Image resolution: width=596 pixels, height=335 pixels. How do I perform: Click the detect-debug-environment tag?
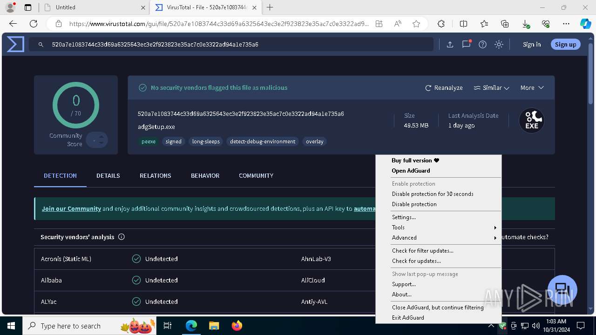click(263, 141)
